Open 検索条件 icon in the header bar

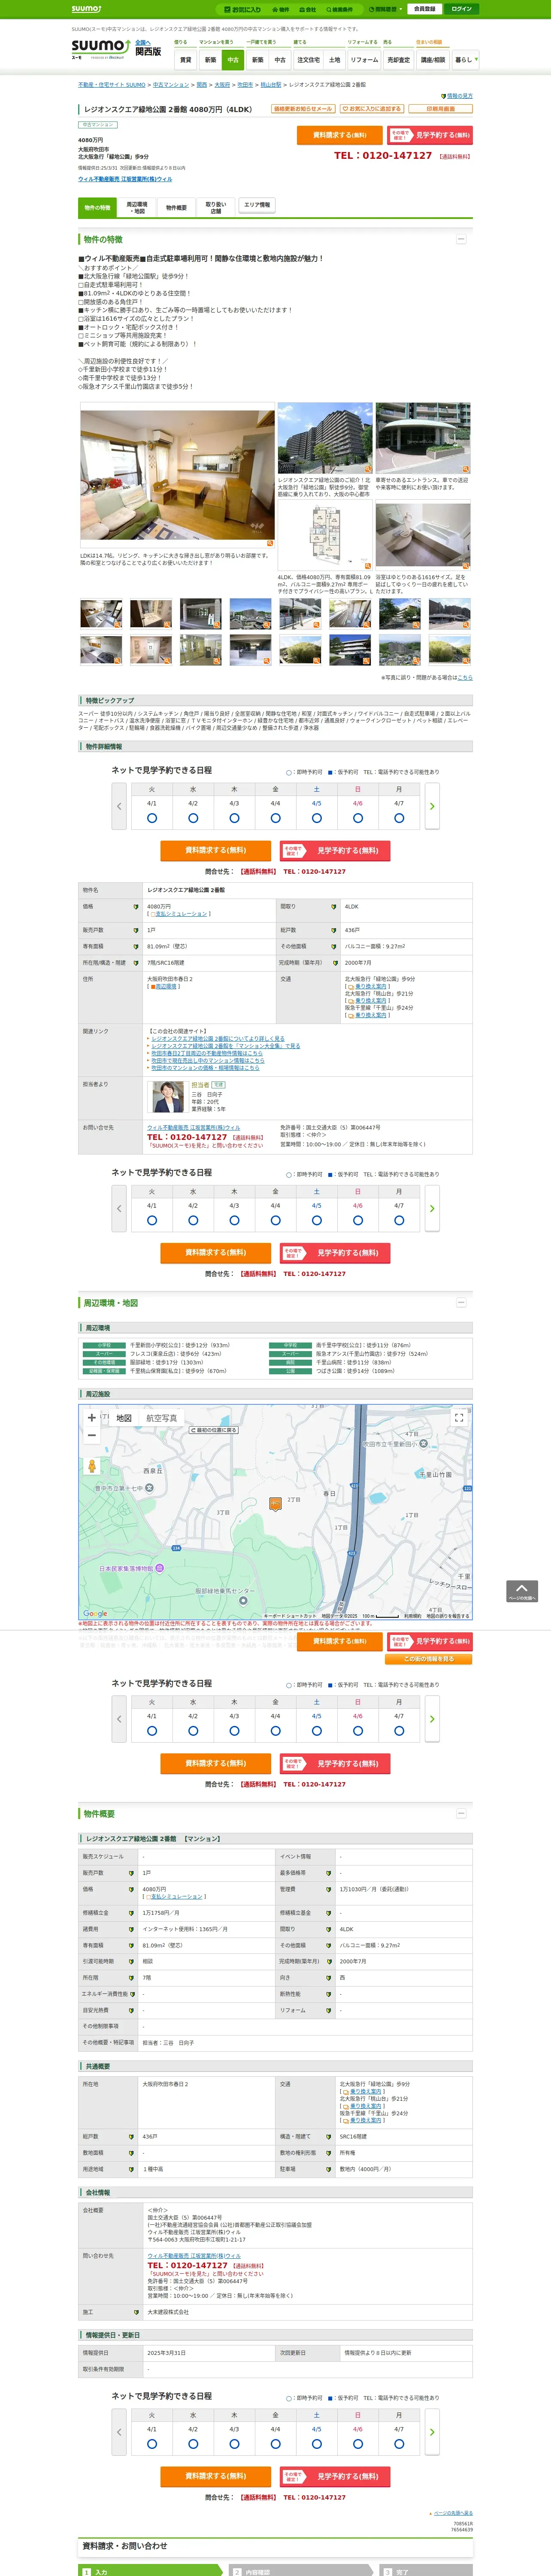tap(340, 9)
